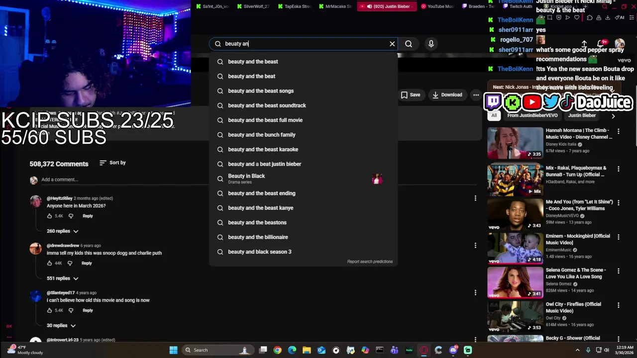Open Outlook from the taskbar
637x358 pixels.
coord(321,350)
